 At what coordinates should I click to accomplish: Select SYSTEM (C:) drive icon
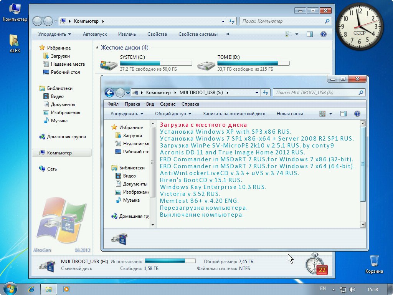109,65
